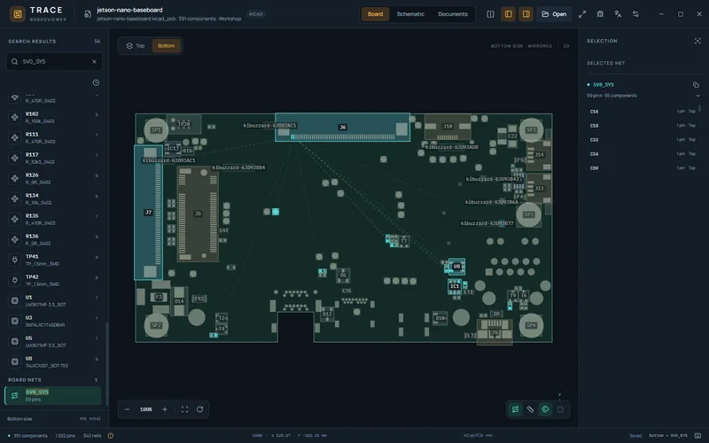Click the fit-to-view frame icon
The width and height of the screenshot is (709, 443).
pos(184,409)
